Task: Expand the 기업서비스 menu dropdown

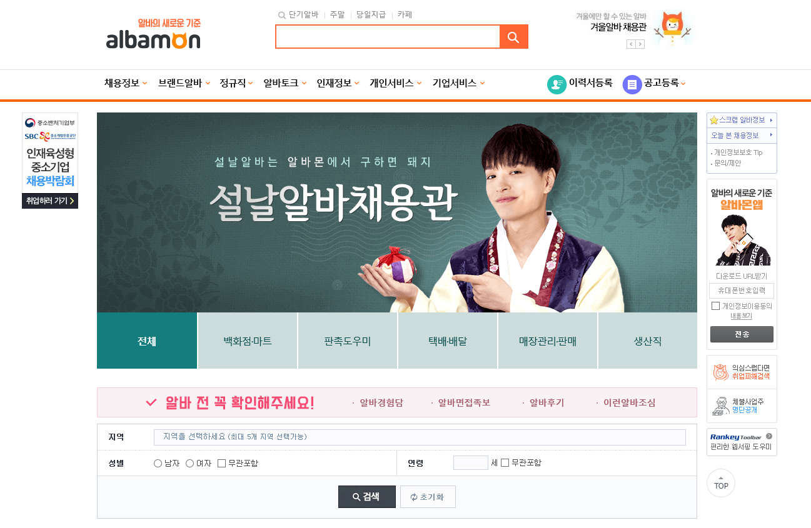Action: coord(458,83)
